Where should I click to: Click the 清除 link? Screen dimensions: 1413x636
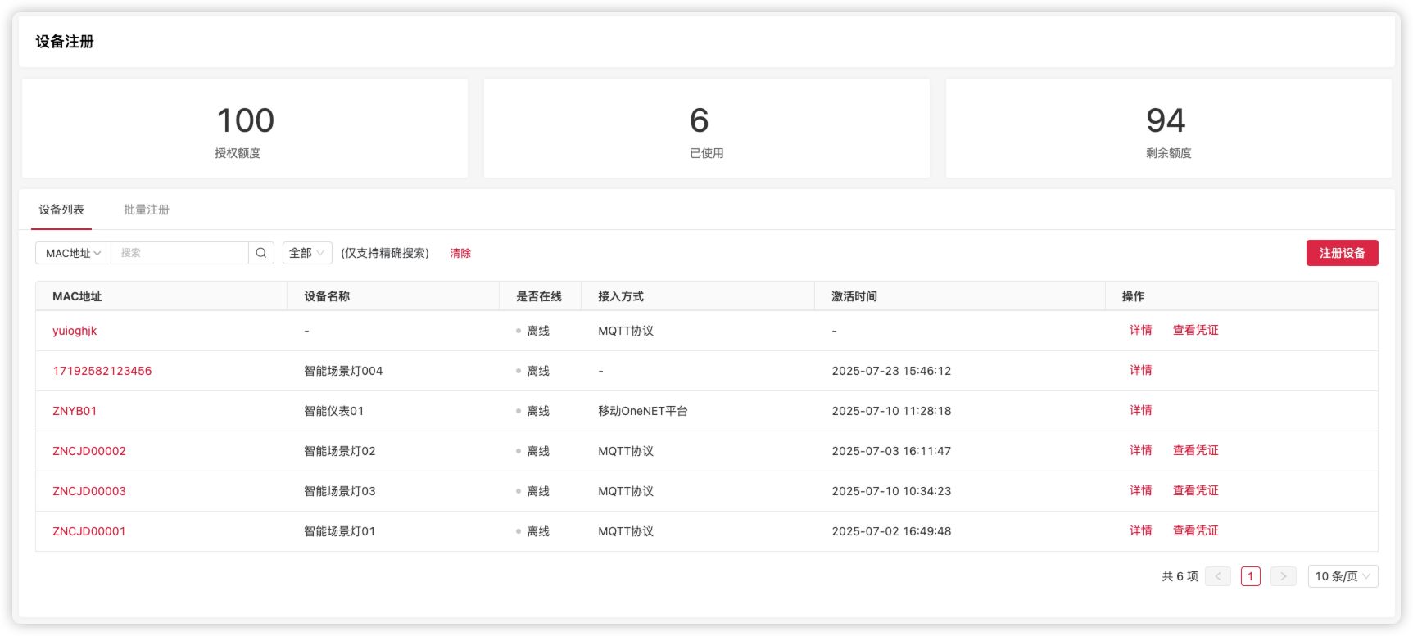coord(460,253)
